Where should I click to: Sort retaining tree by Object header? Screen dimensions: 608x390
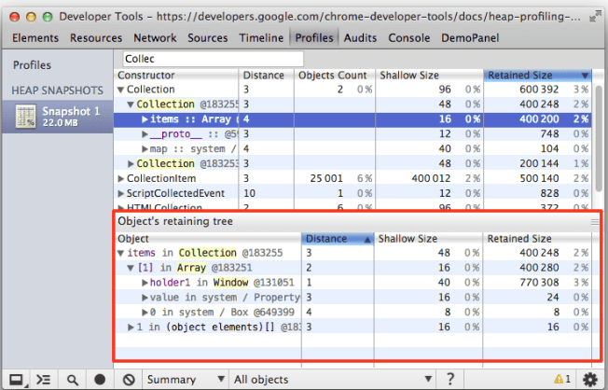[208, 239]
